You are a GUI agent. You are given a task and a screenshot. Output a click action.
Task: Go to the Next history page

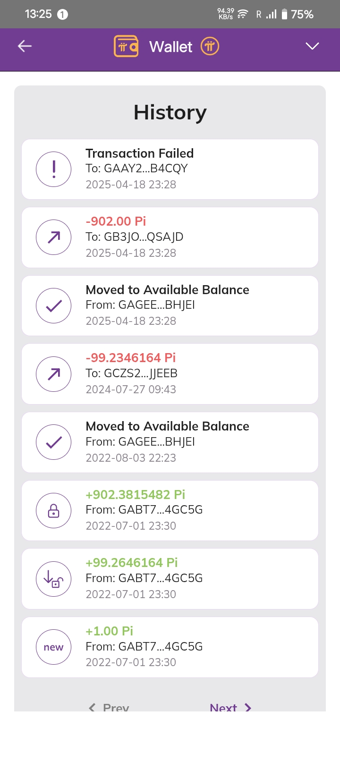[x=223, y=707]
